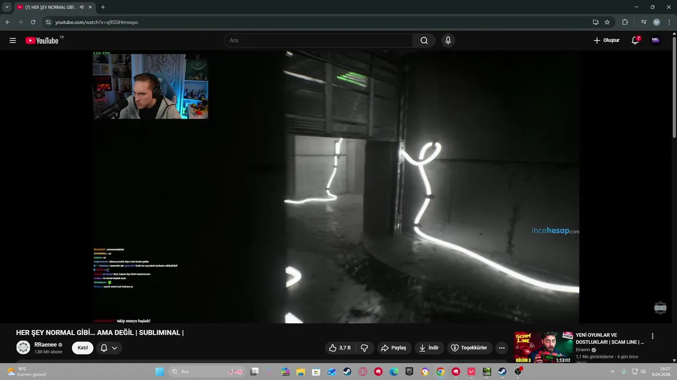Click 1,88 Mn abone subscriber count
Image resolution: width=677 pixels, height=380 pixels.
pos(48,351)
